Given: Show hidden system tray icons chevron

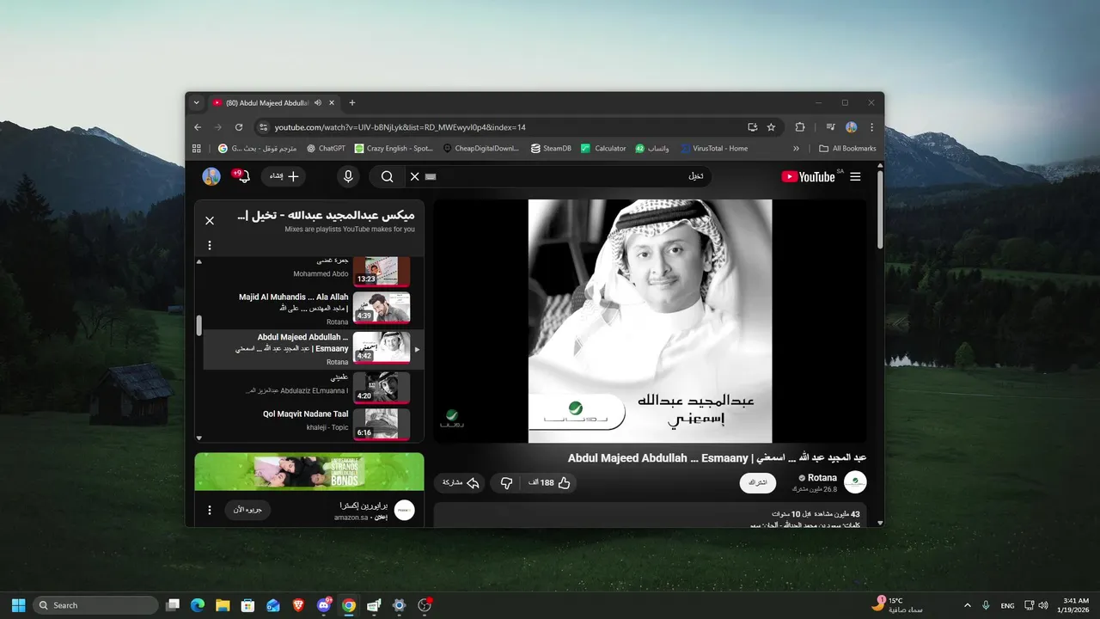Looking at the screenshot, I should pyautogui.click(x=967, y=605).
